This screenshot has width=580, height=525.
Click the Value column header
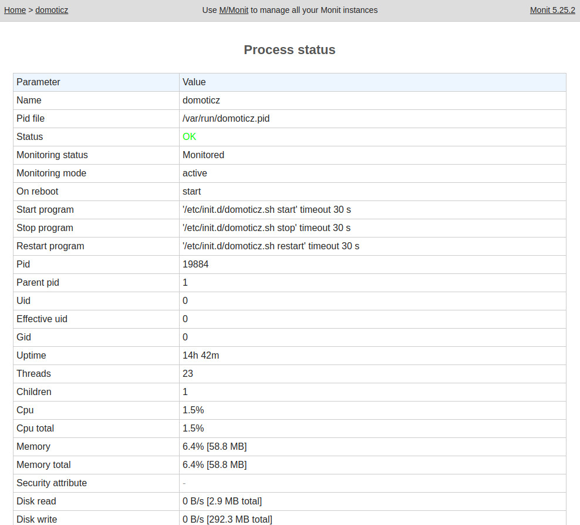pos(194,82)
